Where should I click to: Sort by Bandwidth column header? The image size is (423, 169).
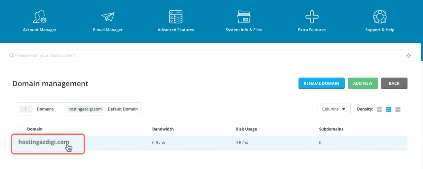point(163,129)
